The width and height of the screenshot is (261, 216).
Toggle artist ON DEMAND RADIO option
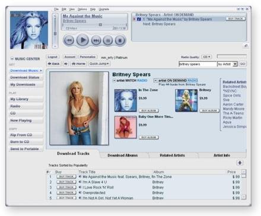click(155, 81)
